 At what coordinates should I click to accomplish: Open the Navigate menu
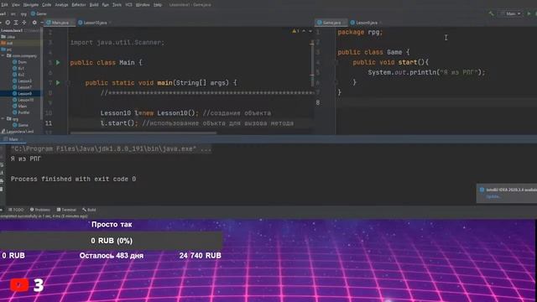31,5
